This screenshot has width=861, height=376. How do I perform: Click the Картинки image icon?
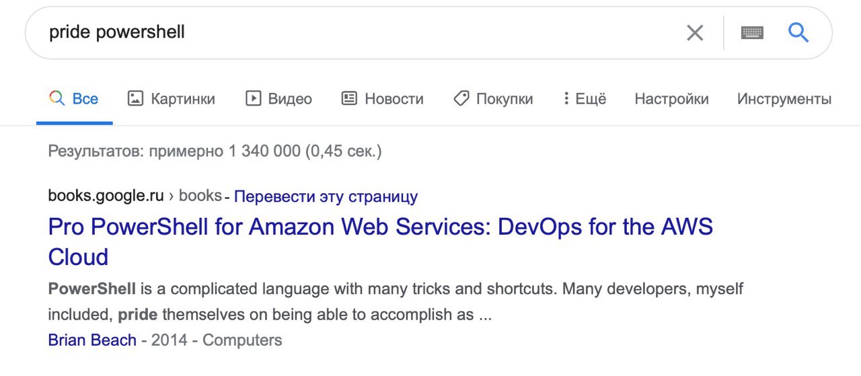[135, 99]
